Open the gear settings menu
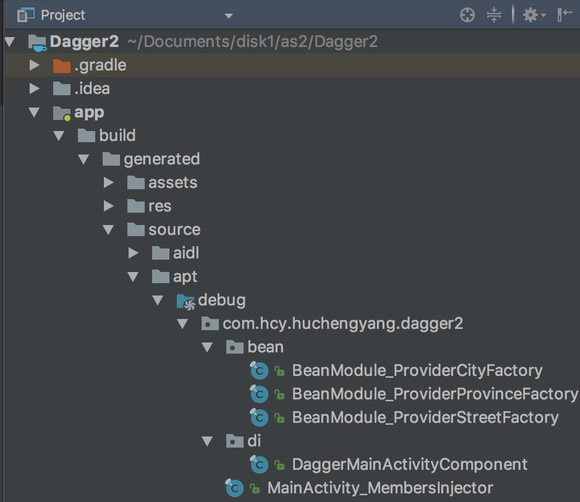The height and width of the screenshot is (502, 580). click(x=534, y=15)
